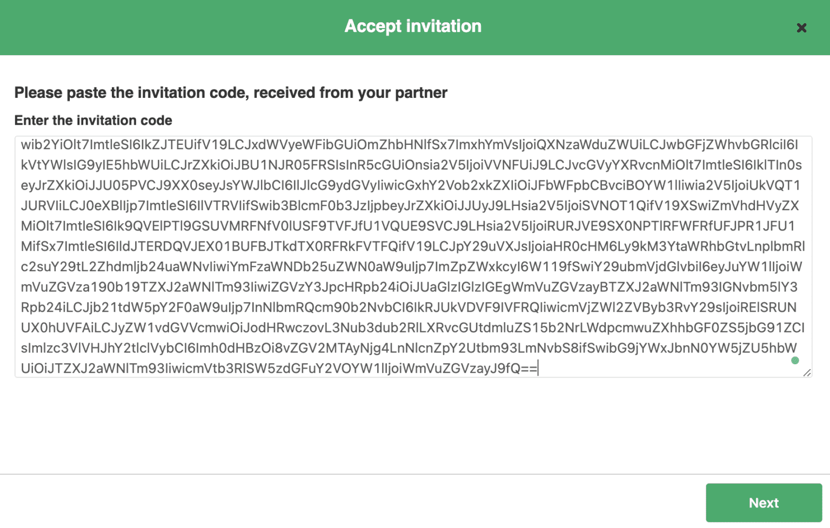Click code line starting with 'mVuZGVza190b19TZXJ2aWNl'
This screenshot has width=830, height=528.
(410, 287)
